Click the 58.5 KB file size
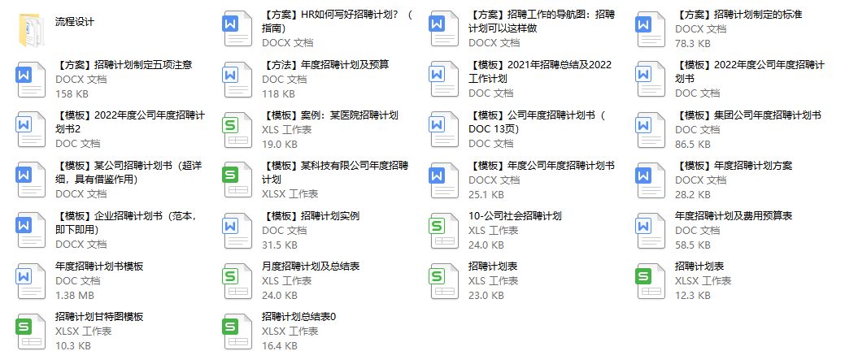This screenshot has height=364, width=845. click(692, 245)
